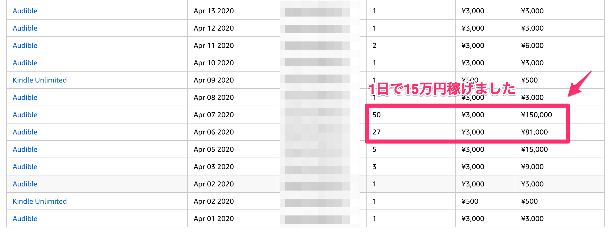Open the Kindle Unlimited link dated Apr 02 2020
Viewport: 611px width, 232px height.
(x=40, y=201)
